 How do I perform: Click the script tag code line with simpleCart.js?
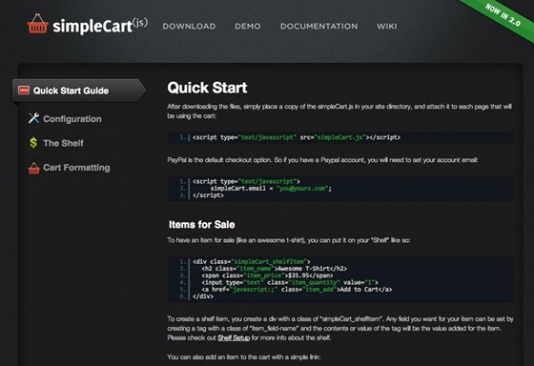point(297,137)
